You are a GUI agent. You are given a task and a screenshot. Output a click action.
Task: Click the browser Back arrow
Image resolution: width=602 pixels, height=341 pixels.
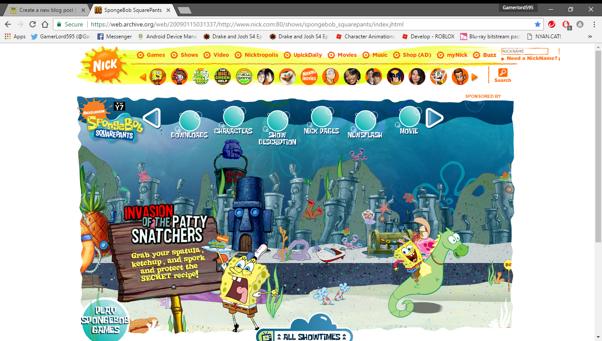8,24
